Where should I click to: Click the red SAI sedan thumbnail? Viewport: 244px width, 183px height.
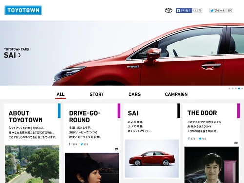click(x=152, y=159)
